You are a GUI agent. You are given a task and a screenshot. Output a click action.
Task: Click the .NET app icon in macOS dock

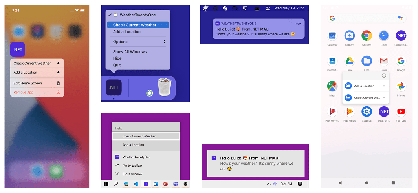114,87
